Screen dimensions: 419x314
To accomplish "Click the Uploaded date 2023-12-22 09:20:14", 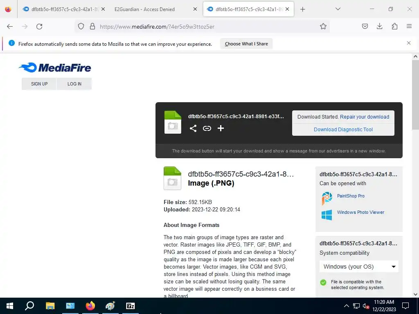I will [216, 209].
